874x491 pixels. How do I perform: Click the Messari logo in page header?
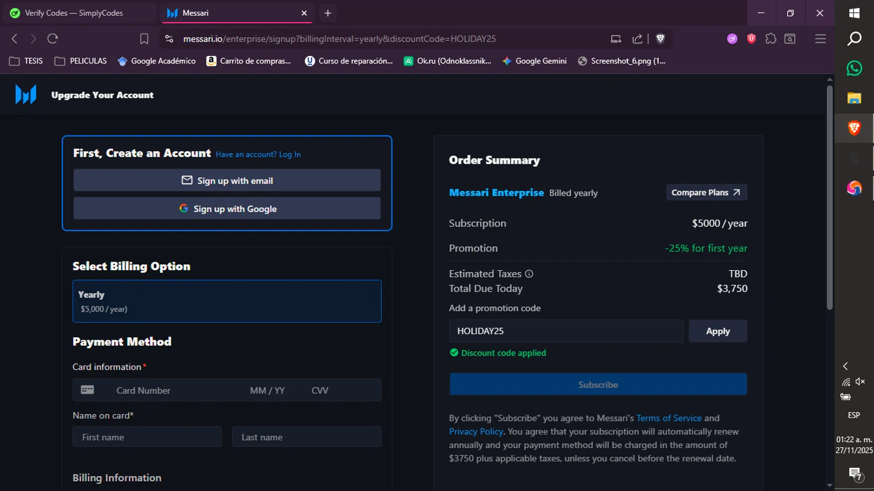pyautogui.click(x=26, y=94)
